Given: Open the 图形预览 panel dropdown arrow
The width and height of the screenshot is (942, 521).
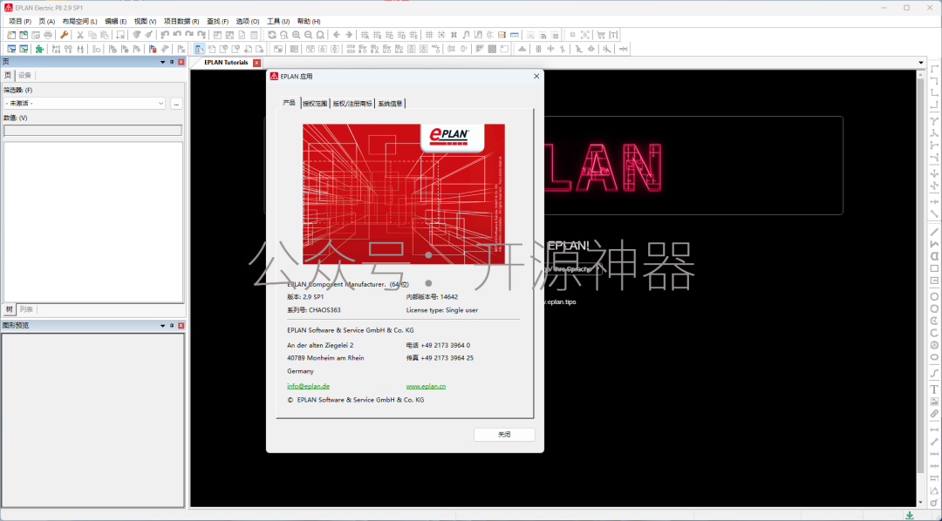Looking at the screenshot, I should [x=162, y=325].
